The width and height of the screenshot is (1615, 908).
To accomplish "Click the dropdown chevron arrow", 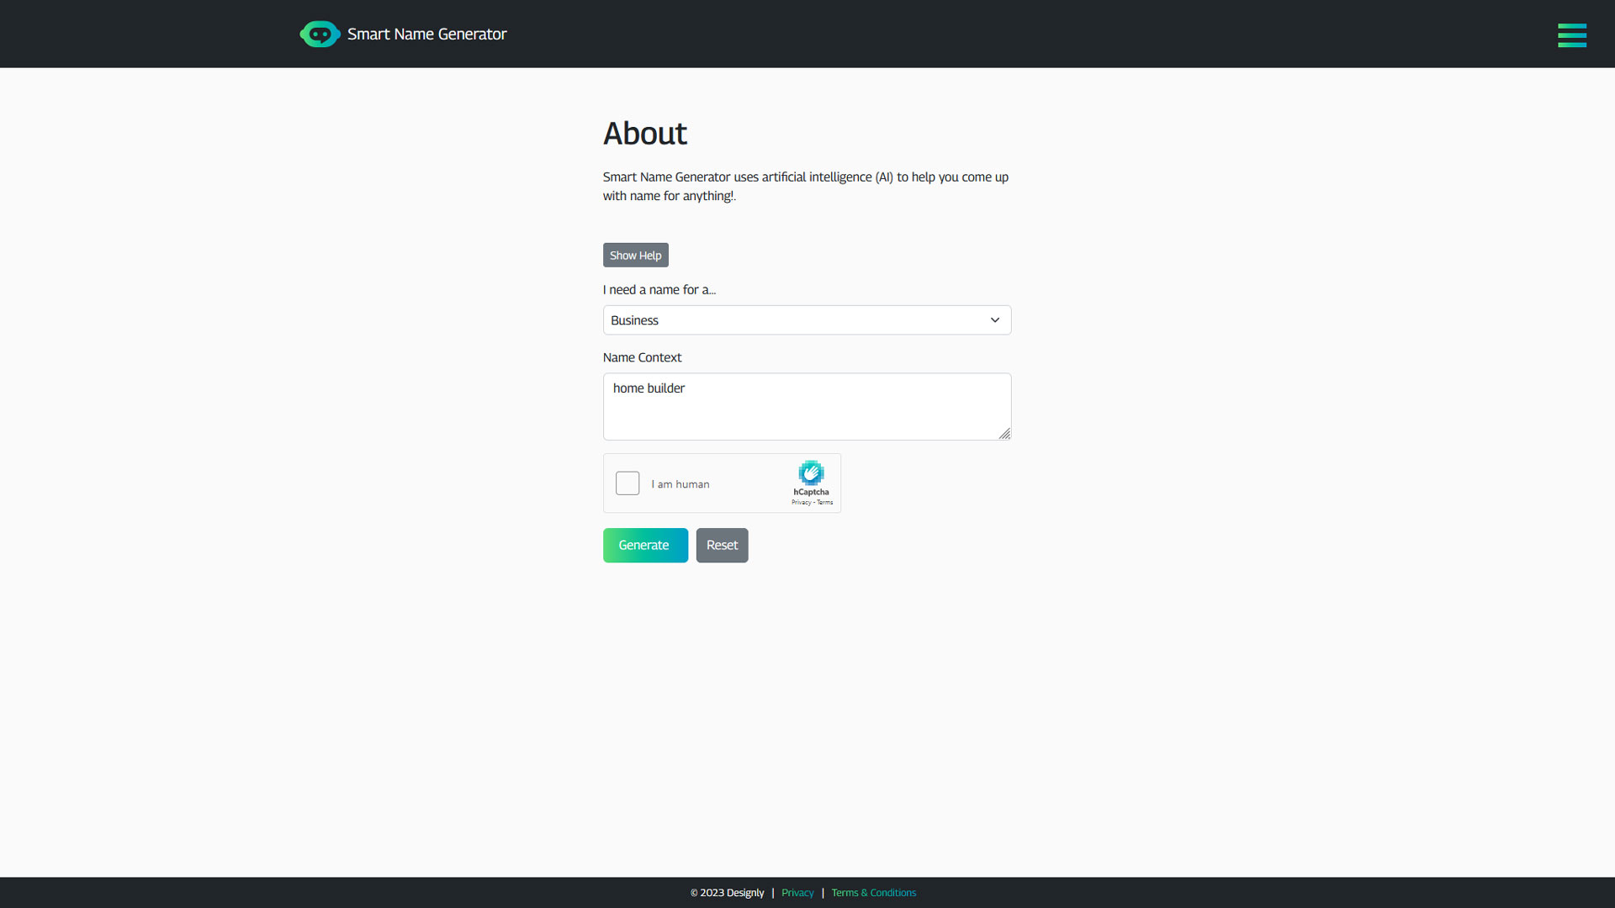I will [x=994, y=320].
